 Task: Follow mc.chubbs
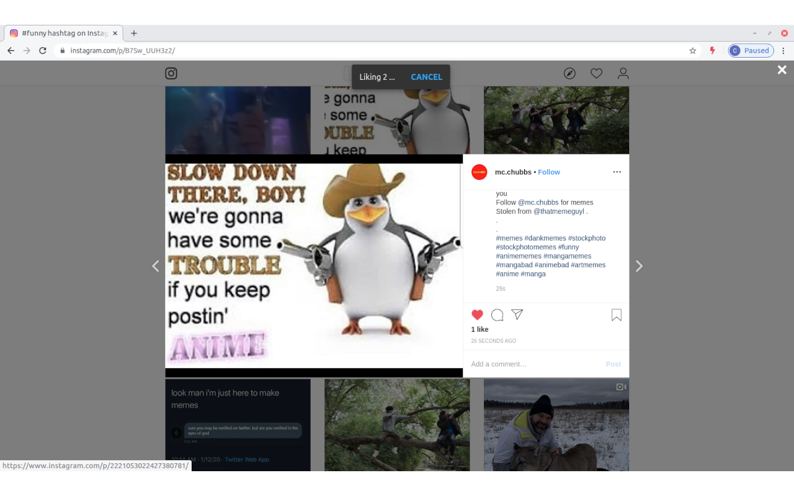click(x=549, y=172)
